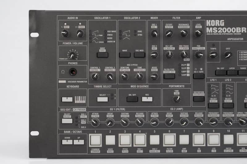The image size is (247, 164).
Task: Toggle the DISTORTION button
Action: point(199,99)
